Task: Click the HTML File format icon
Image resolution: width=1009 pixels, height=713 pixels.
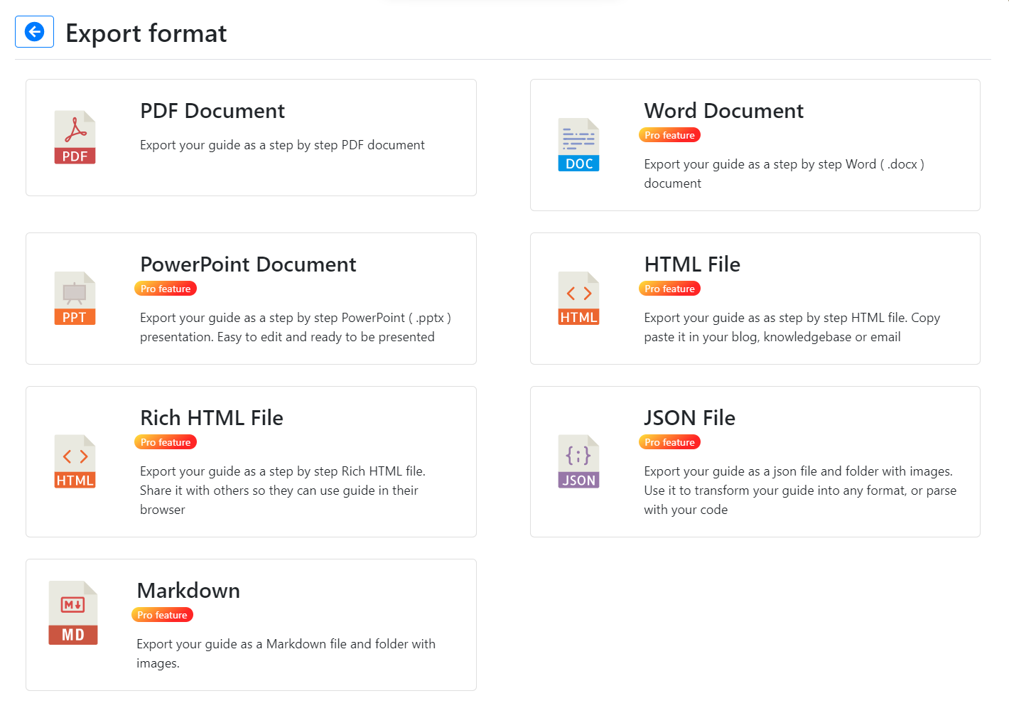Action: (x=578, y=298)
